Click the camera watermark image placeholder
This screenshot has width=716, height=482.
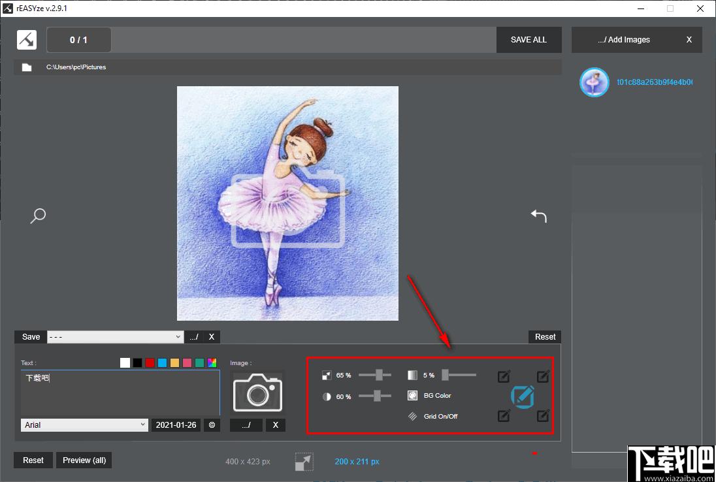click(x=257, y=392)
